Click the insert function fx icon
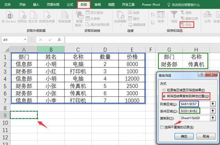 [x=59, y=40]
